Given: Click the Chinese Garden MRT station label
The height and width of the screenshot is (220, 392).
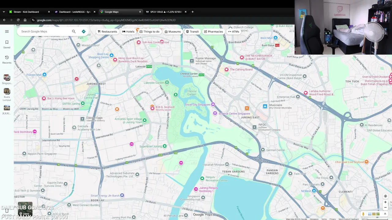Looking at the screenshot, I should click(x=189, y=74).
